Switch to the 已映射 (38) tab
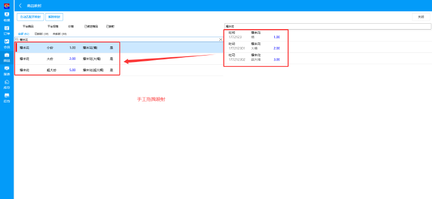 (x=42, y=34)
